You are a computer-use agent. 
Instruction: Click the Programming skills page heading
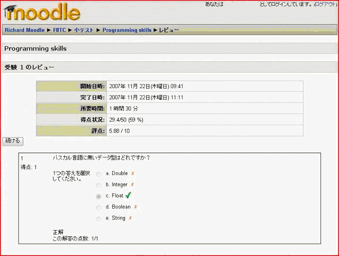[35, 48]
